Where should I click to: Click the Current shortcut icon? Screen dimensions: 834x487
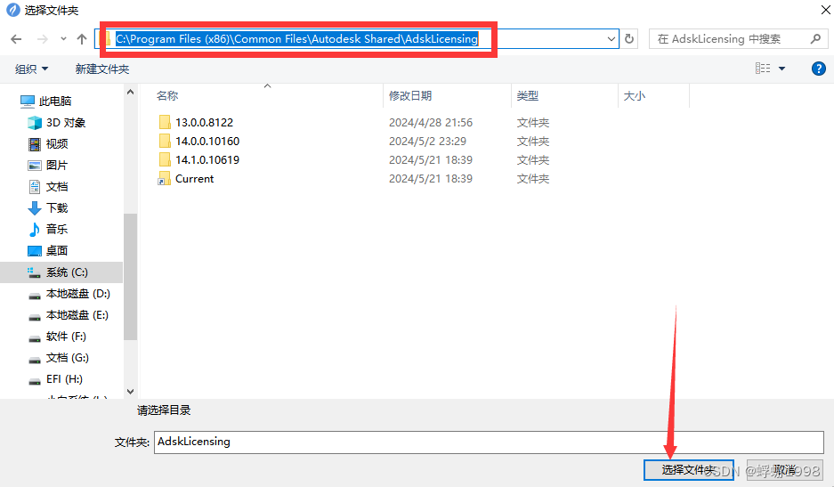[165, 178]
